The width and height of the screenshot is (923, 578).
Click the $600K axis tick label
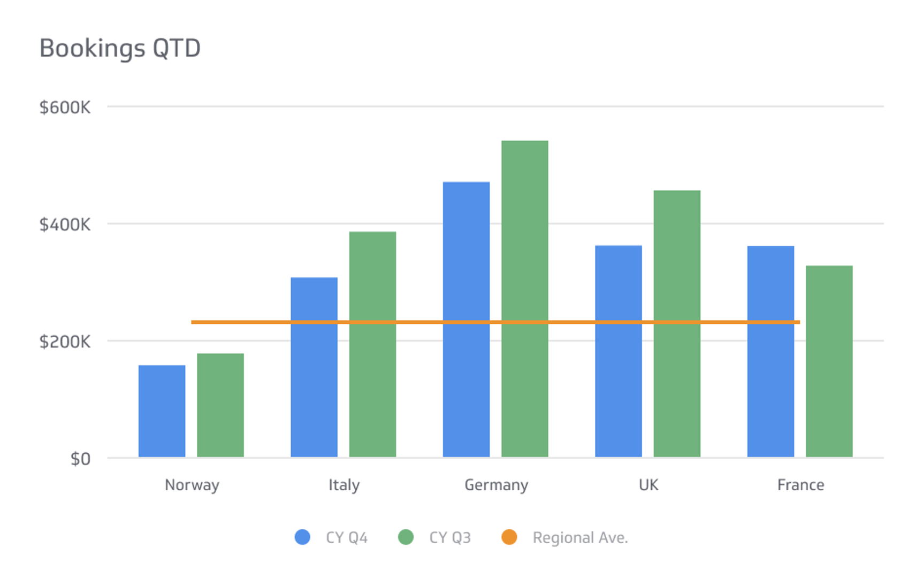[x=65, y=107]
